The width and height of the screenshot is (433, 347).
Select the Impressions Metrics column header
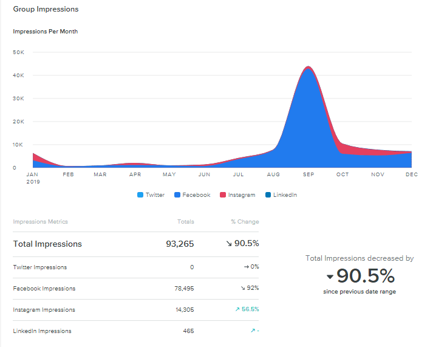pos(41,222)
